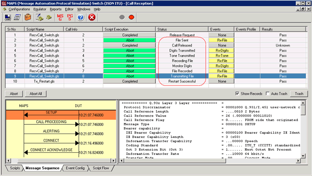Viewport: 312px width, 176px height.
Task: Click the orange briefcase toolbar icon
Action: tap(28, 17)
